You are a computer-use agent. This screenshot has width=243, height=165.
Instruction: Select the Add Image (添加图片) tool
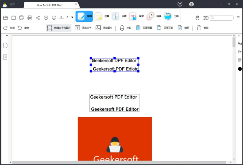pos(104,28)
